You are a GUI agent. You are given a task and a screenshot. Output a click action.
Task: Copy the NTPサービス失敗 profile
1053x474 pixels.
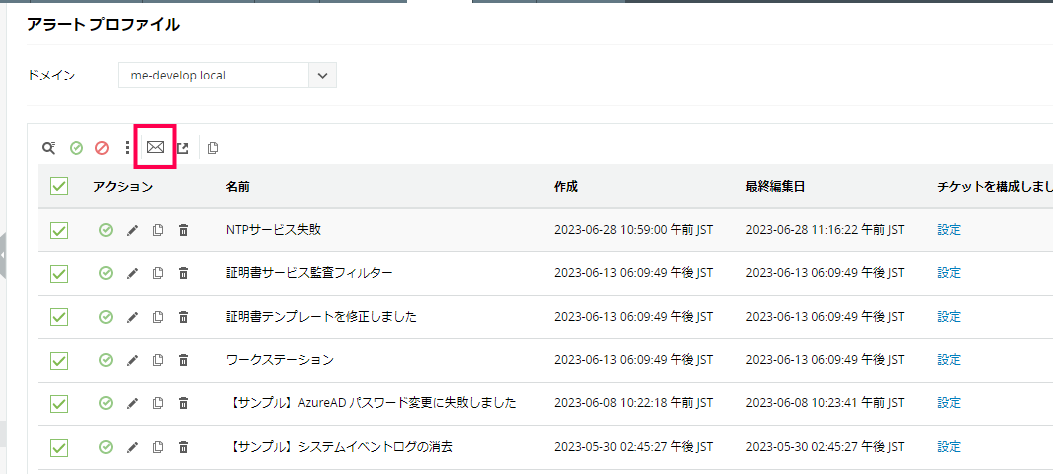coord(158,230)
